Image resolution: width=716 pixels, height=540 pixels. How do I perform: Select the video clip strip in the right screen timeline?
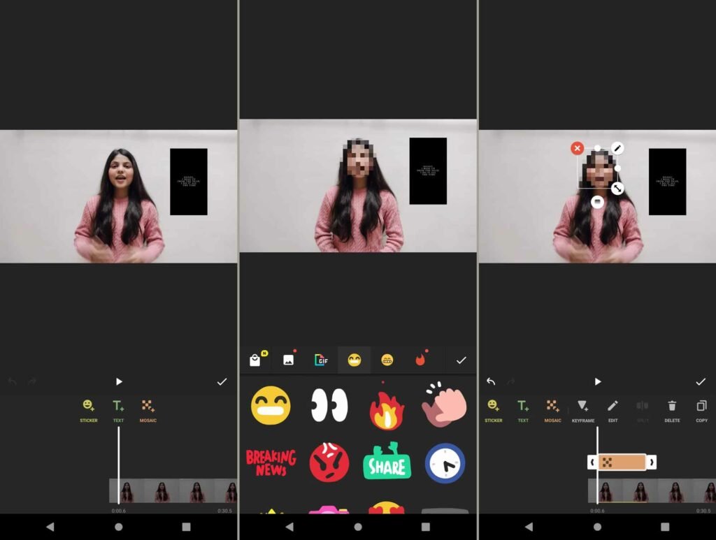[x=652, y=491]
